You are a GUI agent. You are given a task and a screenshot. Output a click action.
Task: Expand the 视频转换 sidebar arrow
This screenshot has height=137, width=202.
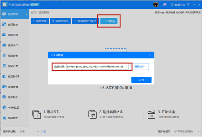(26, 14)
